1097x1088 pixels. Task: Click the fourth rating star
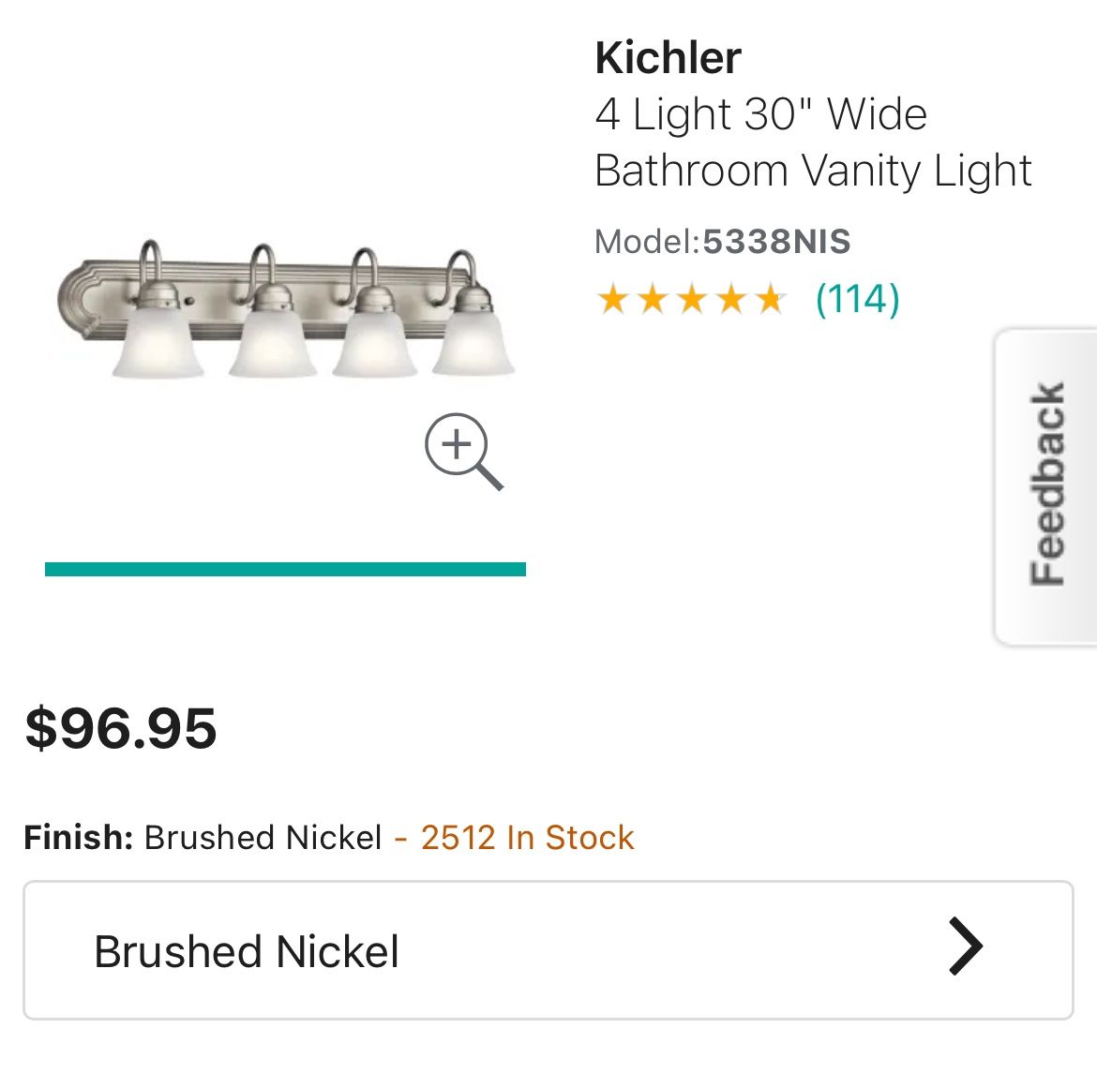[x=731, y=300]
